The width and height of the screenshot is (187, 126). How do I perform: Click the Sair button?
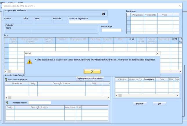tap(159, 104)
